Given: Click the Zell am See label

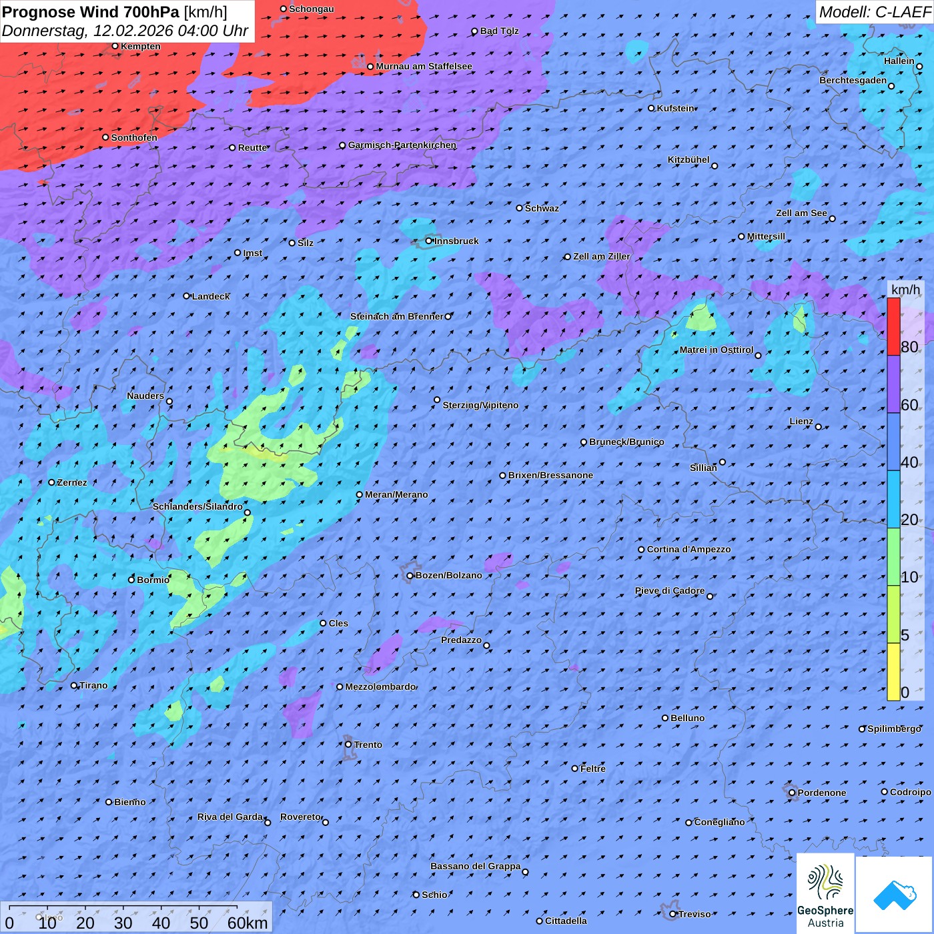Looking at the screenshot, I should 801,213.
